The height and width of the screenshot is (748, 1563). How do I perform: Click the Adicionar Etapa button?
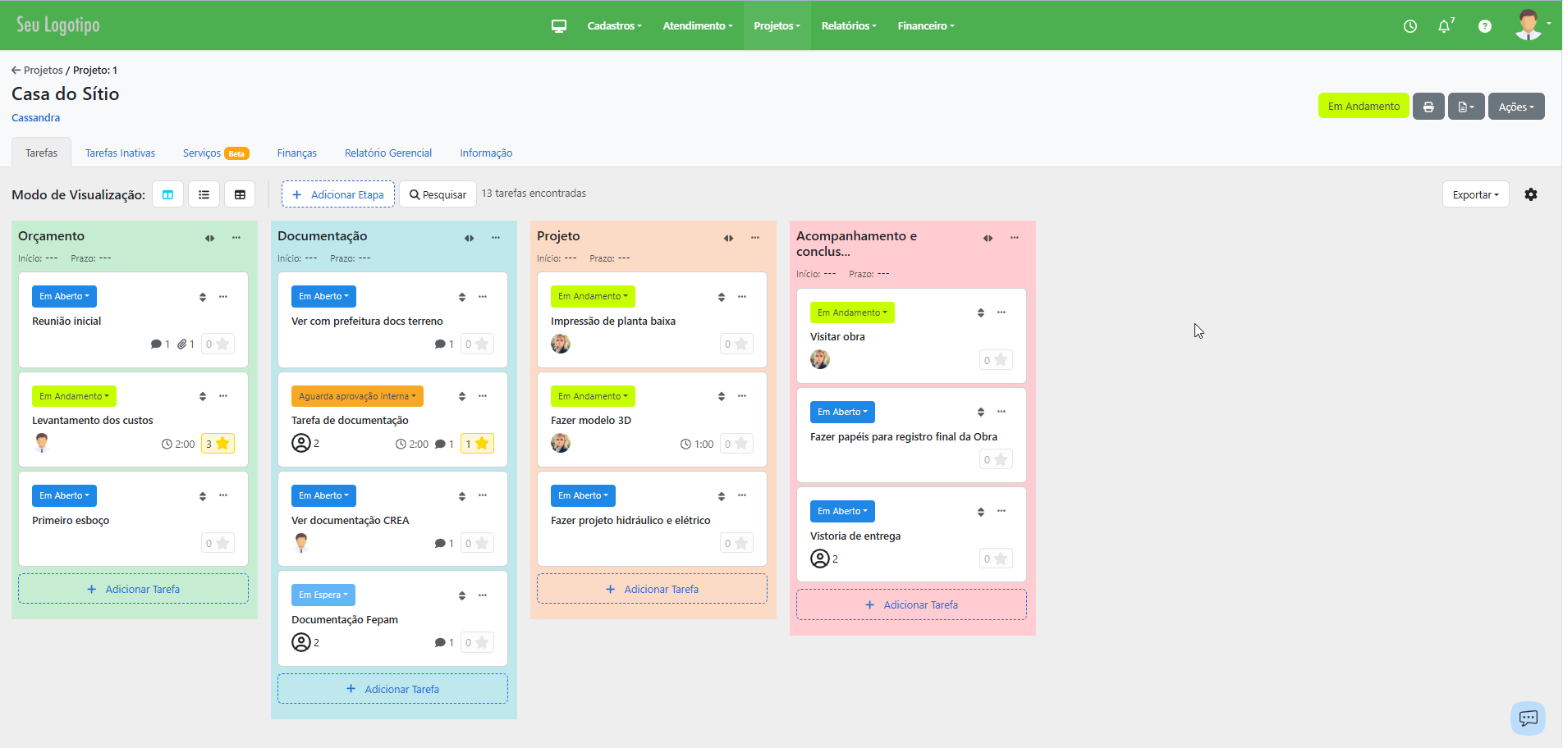[338, 194]
